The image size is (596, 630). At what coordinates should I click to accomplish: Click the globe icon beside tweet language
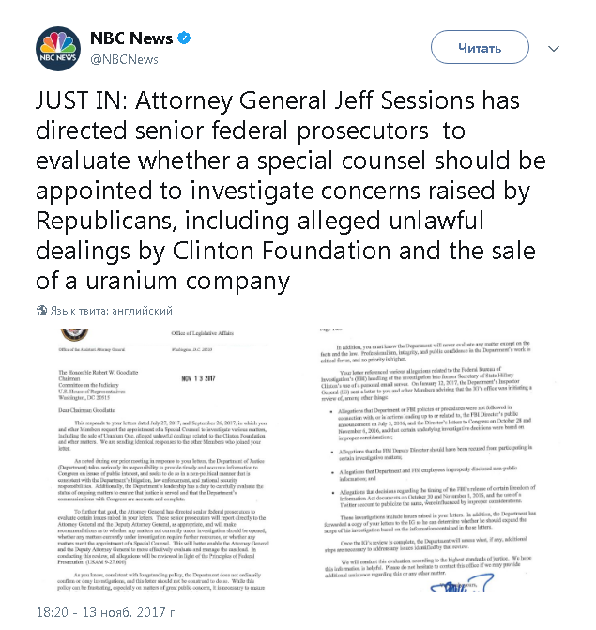[41, 310]
